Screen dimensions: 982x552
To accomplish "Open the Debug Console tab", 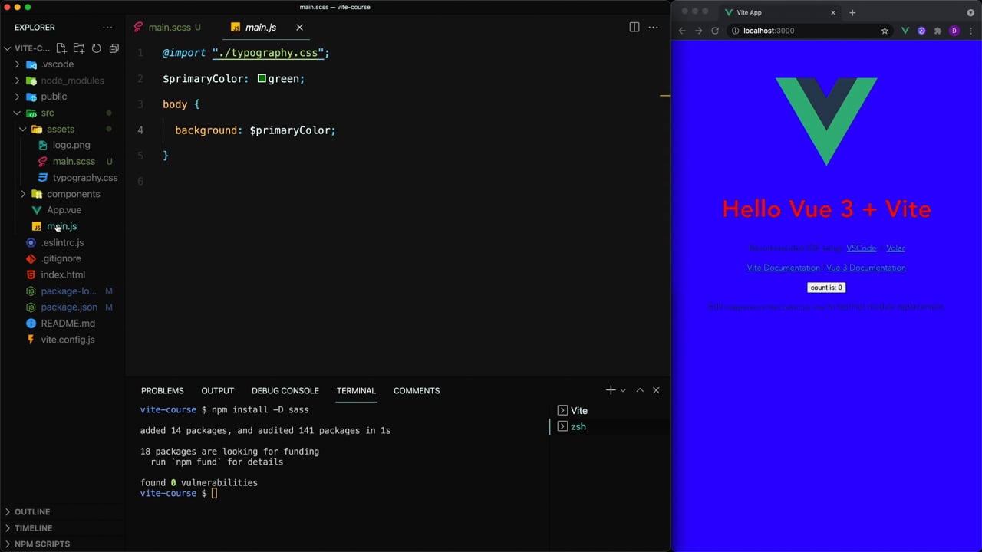I will point(285,390).
